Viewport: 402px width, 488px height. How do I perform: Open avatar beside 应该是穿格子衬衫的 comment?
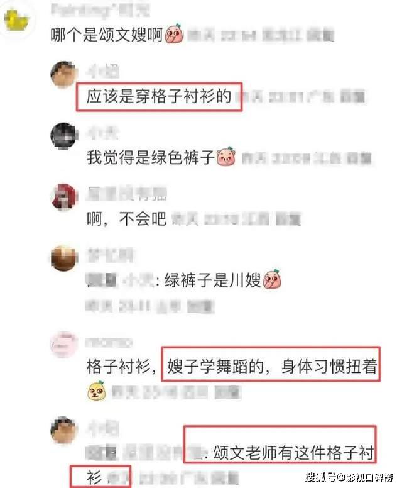point(63,74)
